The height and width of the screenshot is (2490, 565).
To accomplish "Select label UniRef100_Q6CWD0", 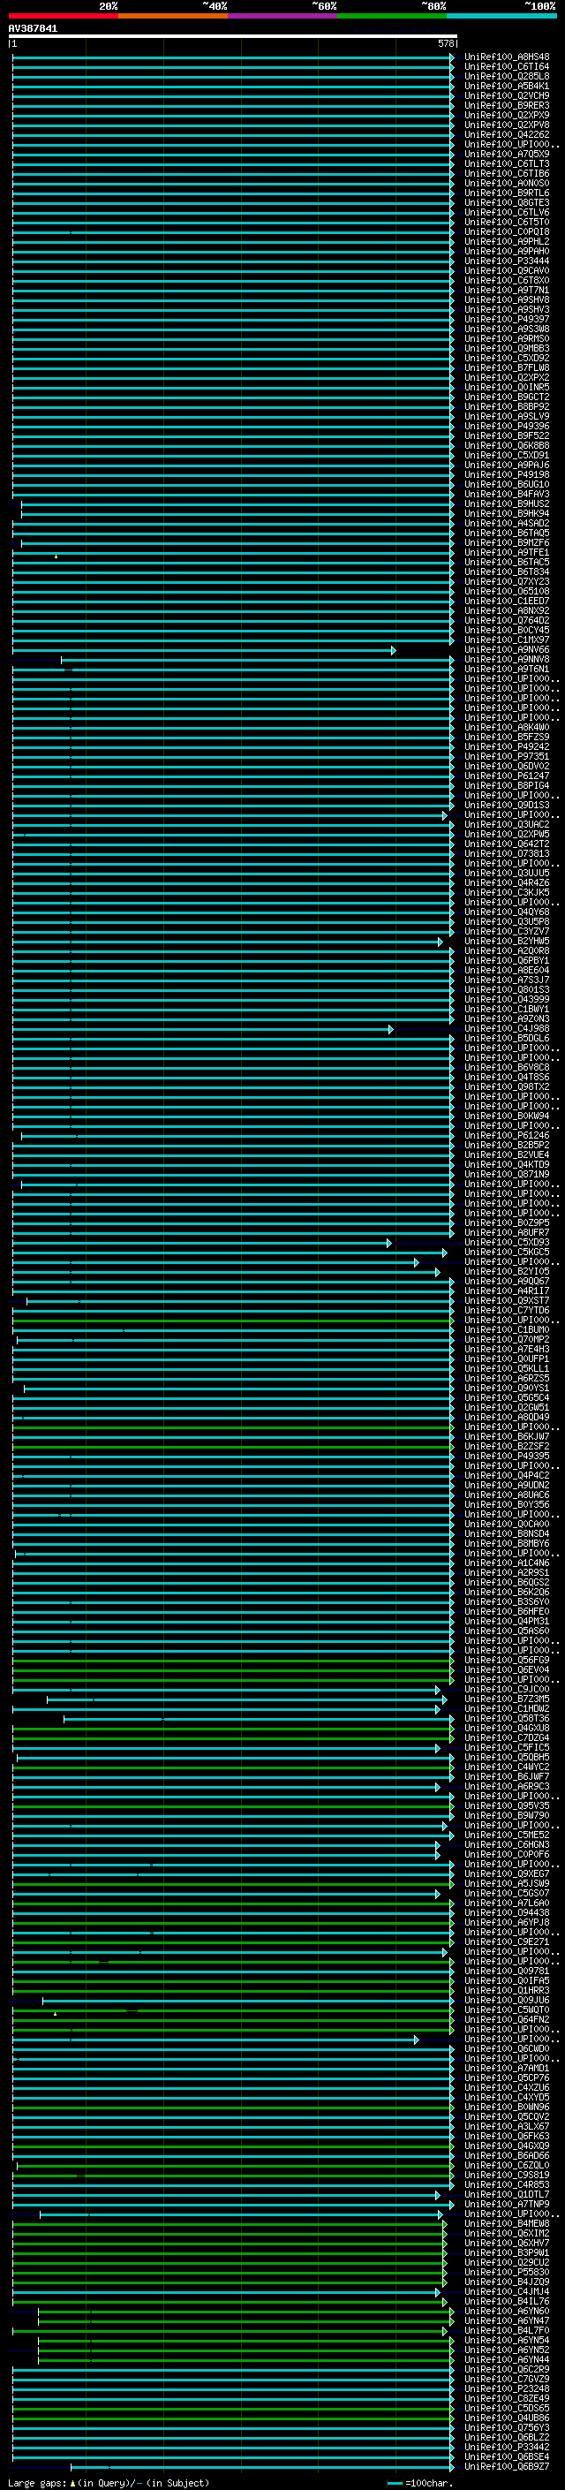I will click(x=507, y=2048).
